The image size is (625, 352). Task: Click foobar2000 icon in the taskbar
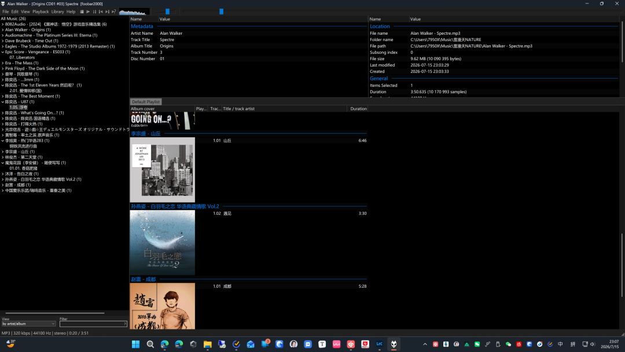(394, 344)
